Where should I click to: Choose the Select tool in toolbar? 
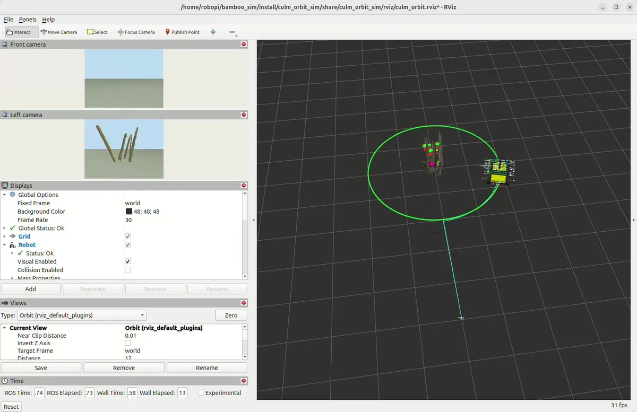tap(97, 32)
